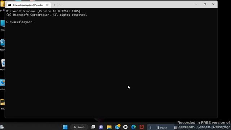Open the taskbar Search box
The height and width of the screenshot is (130, 231).
coord(79,127)
